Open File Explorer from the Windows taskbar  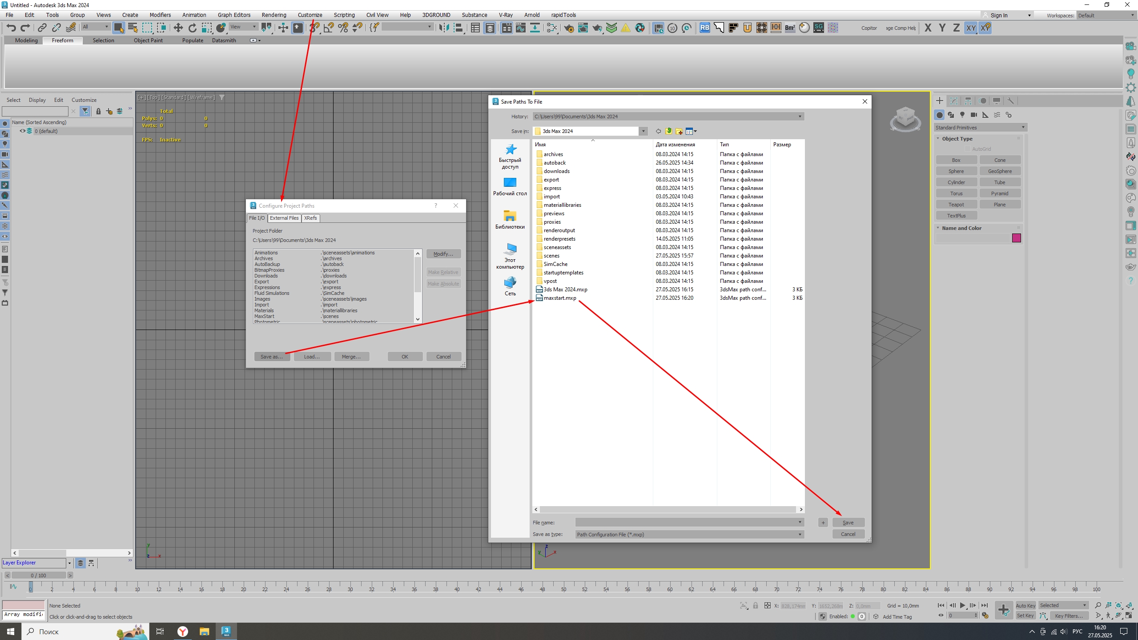204,631
